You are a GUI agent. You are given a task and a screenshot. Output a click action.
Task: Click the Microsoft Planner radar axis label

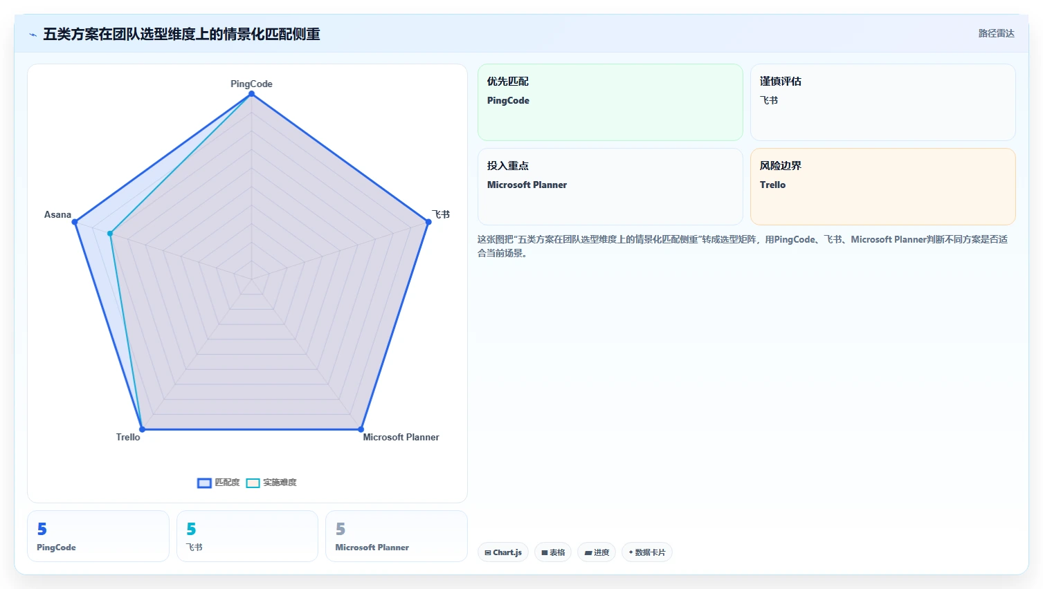tap(401, 437)
